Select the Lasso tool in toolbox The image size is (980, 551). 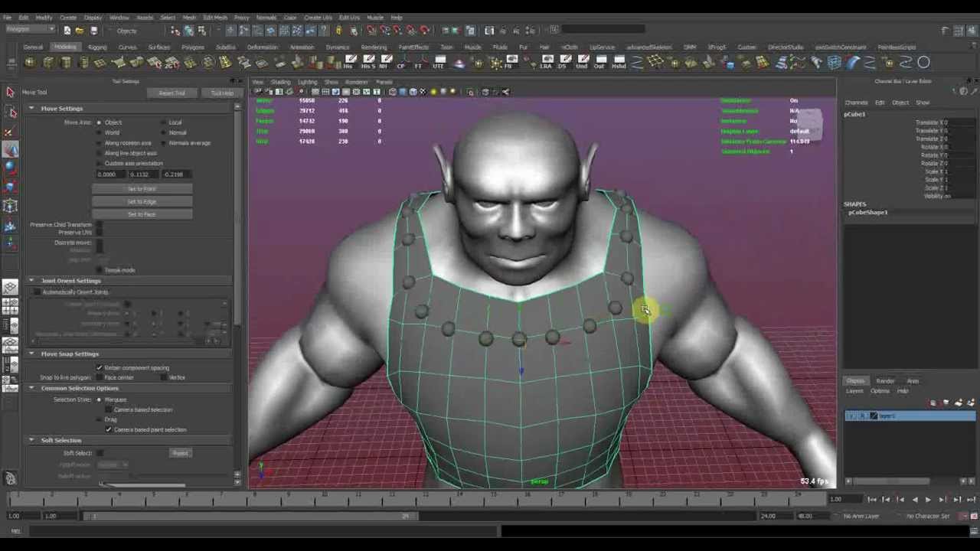(11, 112)
